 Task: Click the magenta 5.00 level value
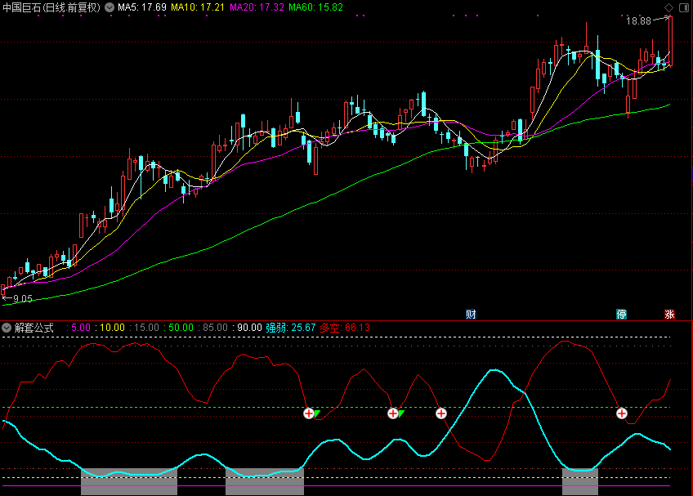pyautogui.click(x=81, y=328)
